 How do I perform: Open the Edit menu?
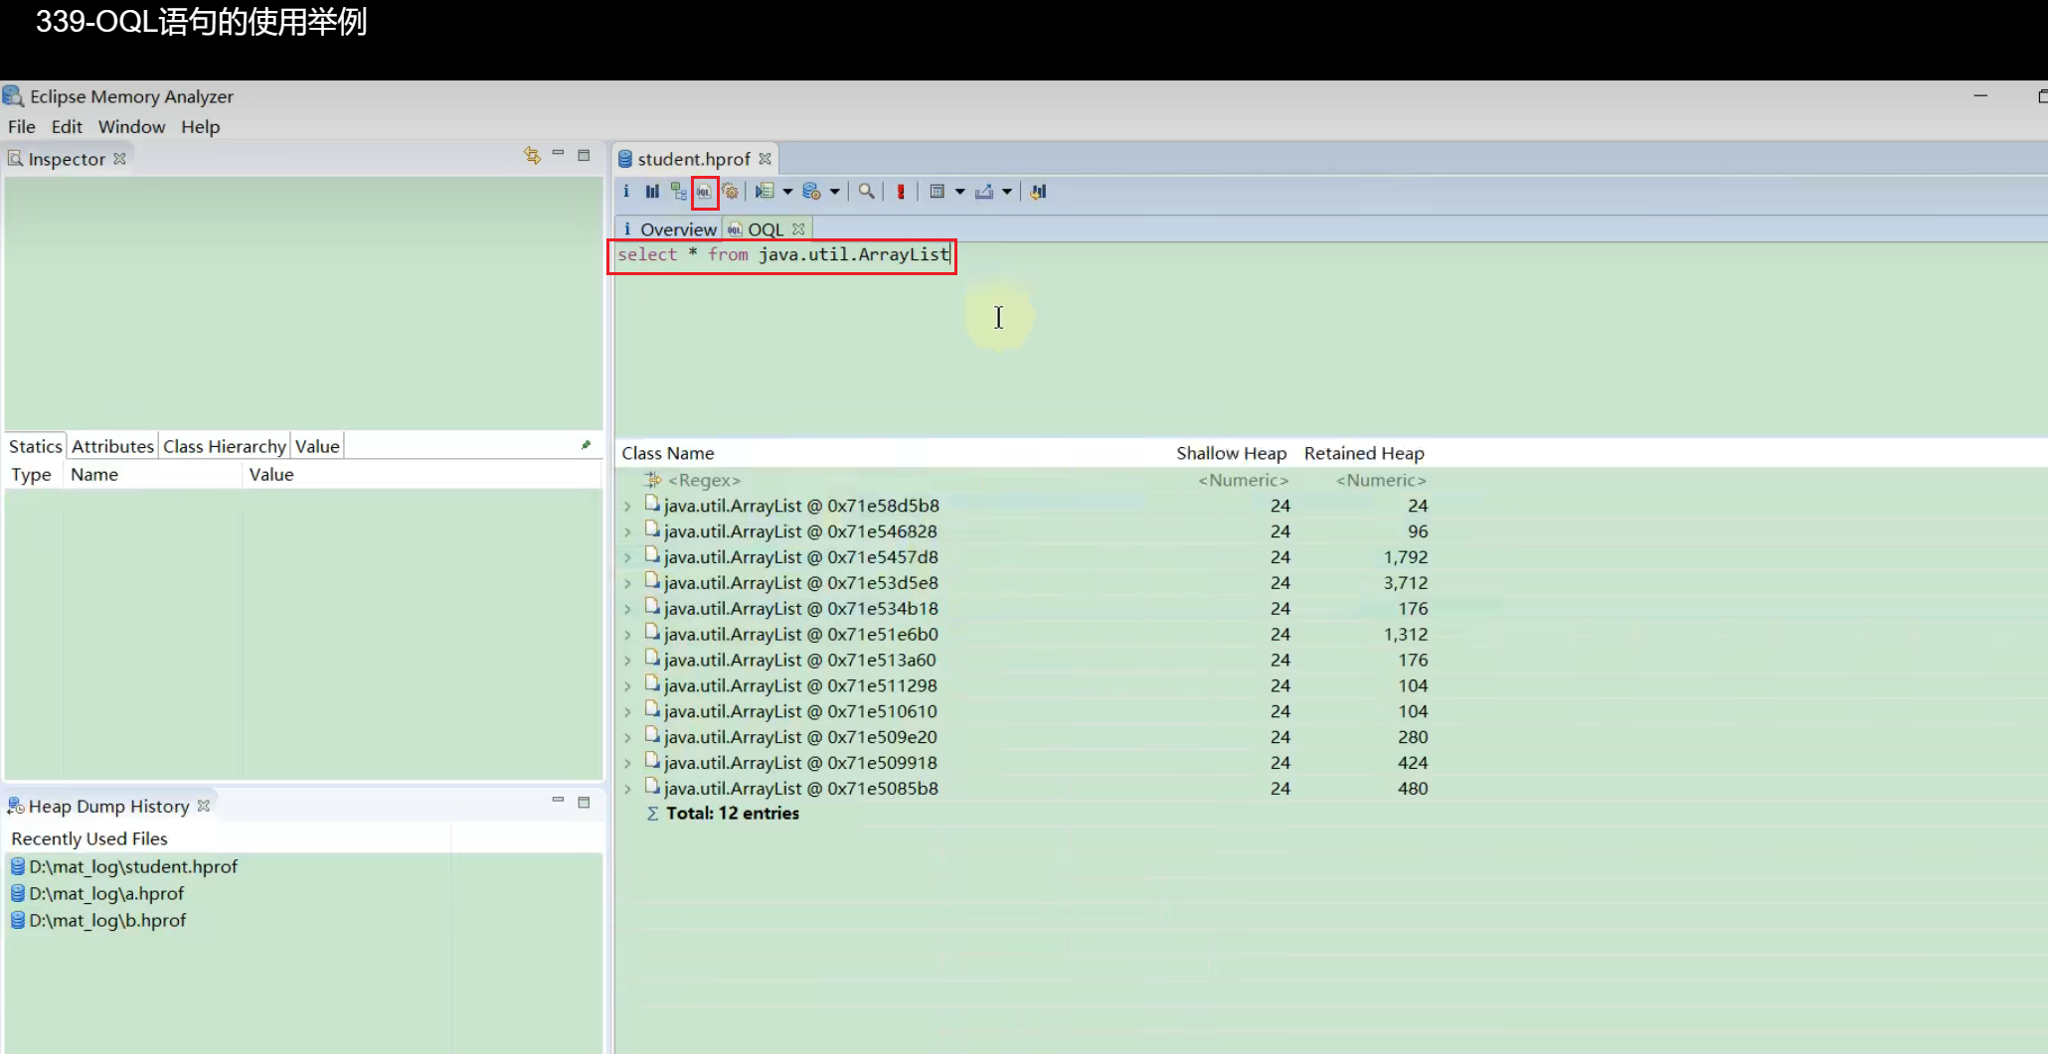67,127
